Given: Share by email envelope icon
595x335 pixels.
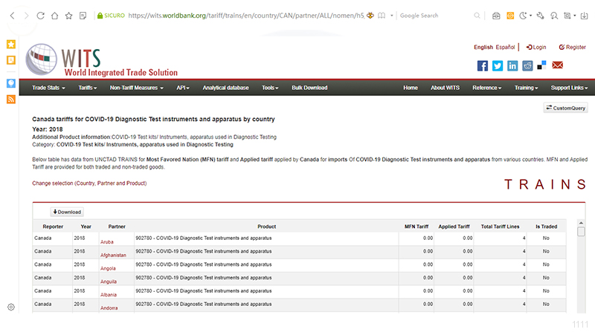Looking at the screenshot, I should click(557, 65).
